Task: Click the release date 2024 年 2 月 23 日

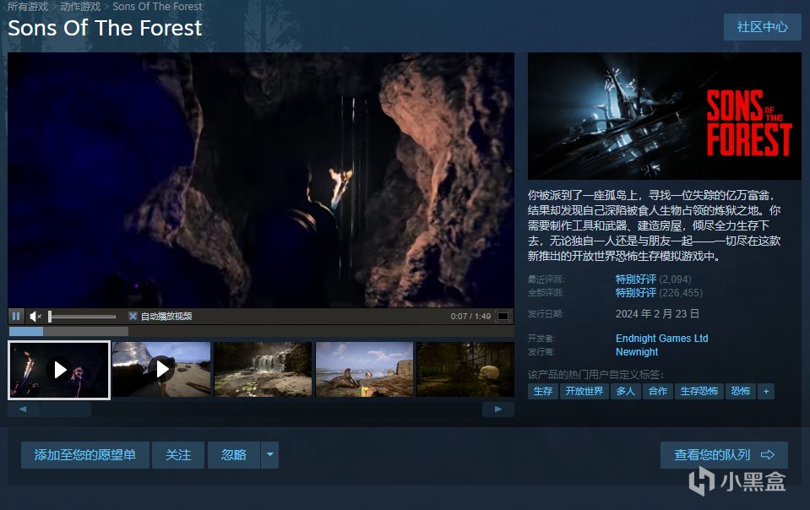Action: click(657, 314)
